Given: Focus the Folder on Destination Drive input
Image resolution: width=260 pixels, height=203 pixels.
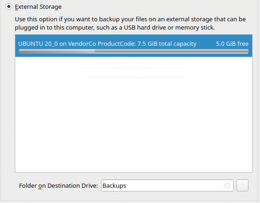Looking at the screenshot, I should (167, 185).
